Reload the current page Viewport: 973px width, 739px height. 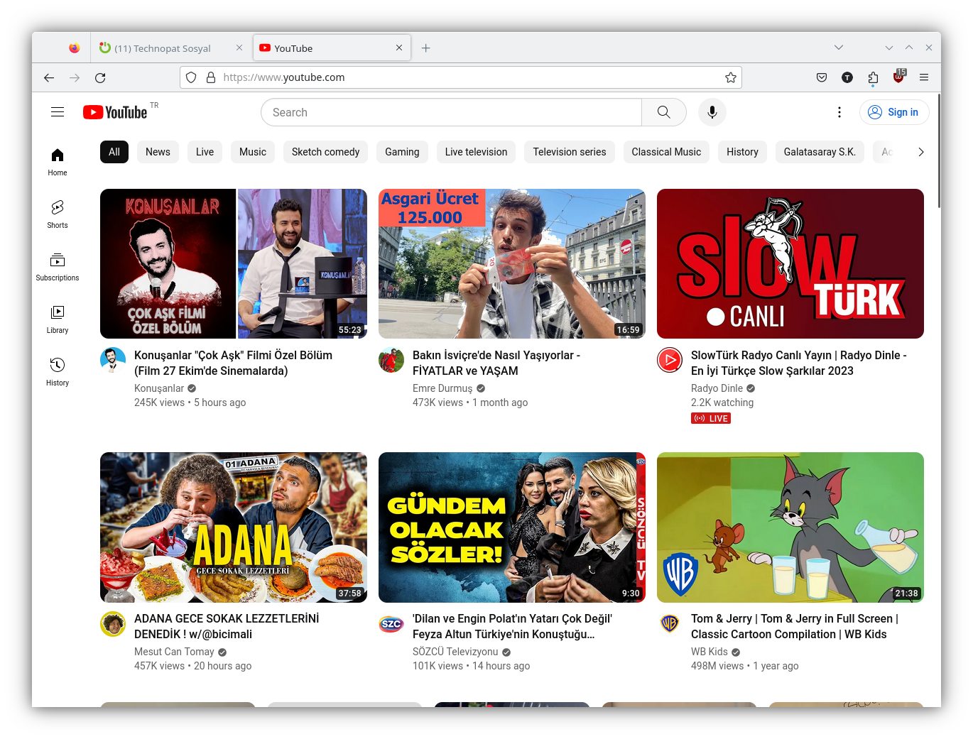pos(100,77)
